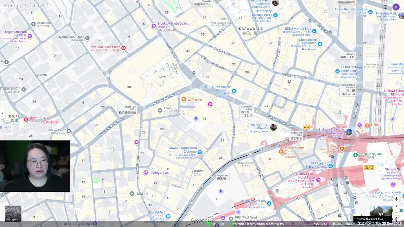Click the yellow station exit sign near Hachiko Square
Screen dimensions: 404x227
[x=369, y=167]
